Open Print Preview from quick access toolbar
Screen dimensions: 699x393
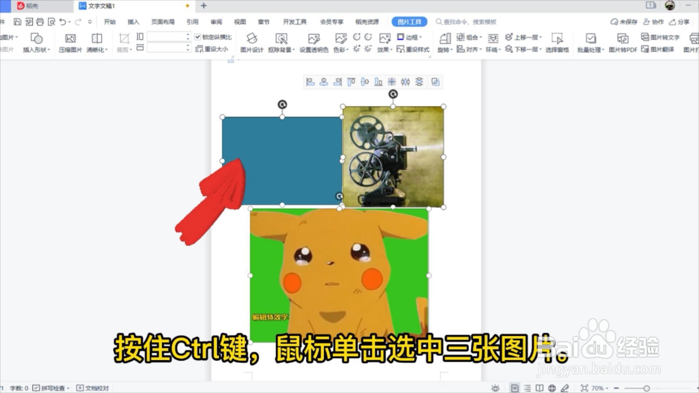52,22
